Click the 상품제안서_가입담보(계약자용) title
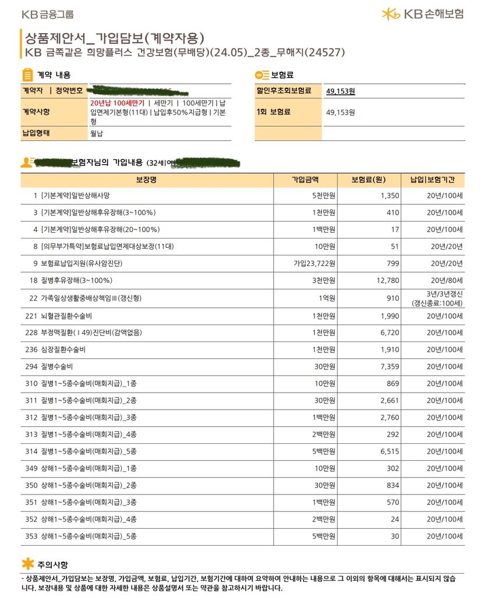 115,38
